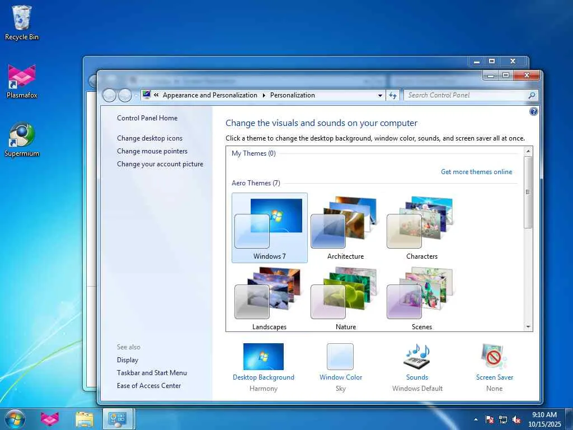Open the Windows Start menu orb
Viewport: 573px width, 430px height.
tap(15, 419)
